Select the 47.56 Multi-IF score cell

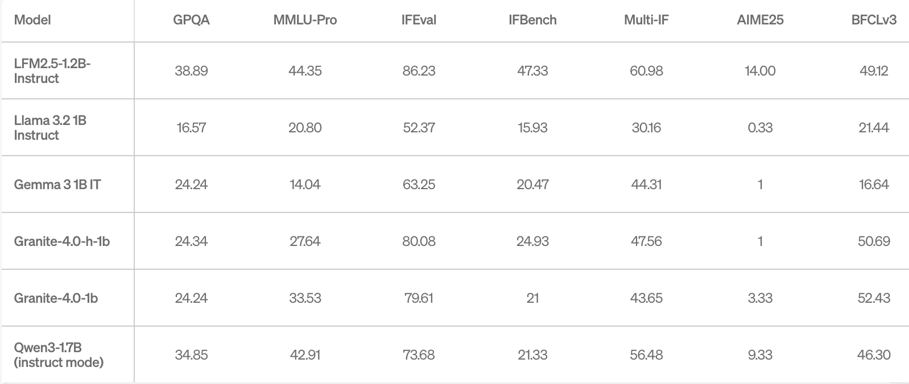646,241
